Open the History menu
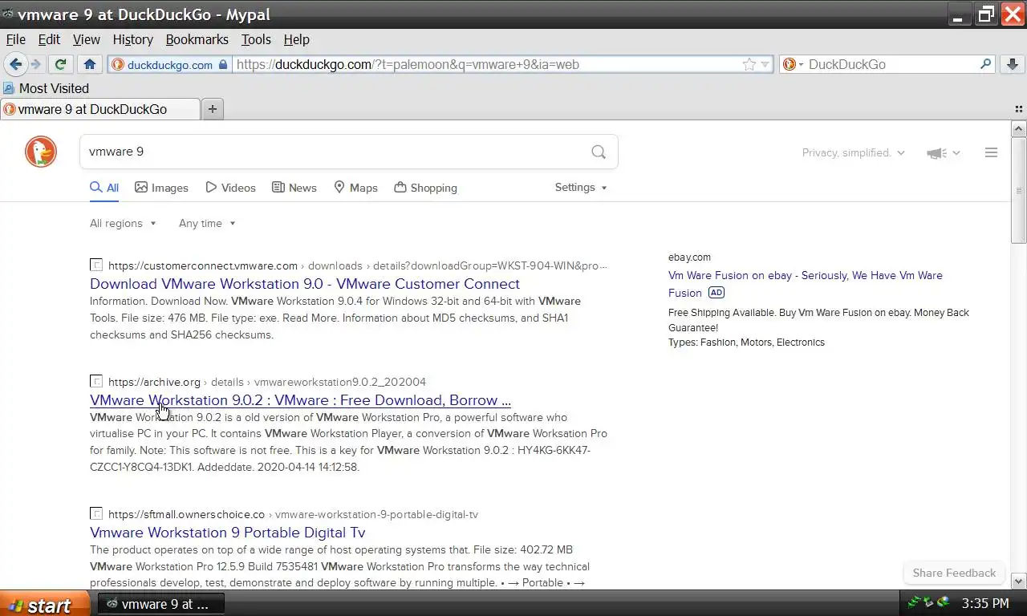 (x=132, y=39)
